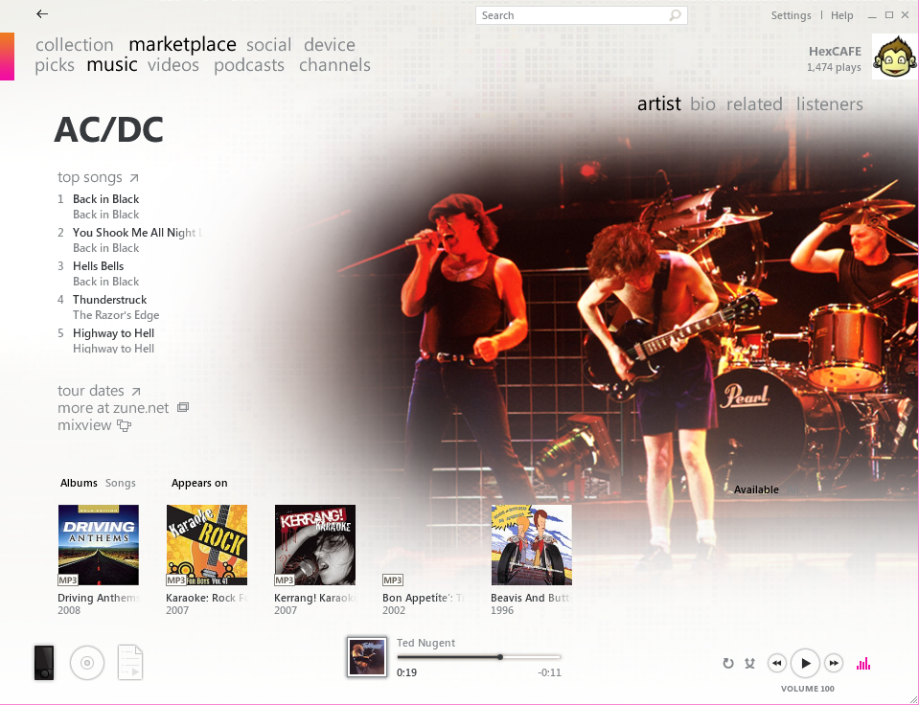Open the picks subsection

(55, 65)
